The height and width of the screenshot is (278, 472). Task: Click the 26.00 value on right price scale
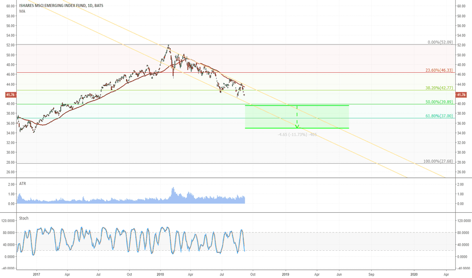tap(461, 172)
